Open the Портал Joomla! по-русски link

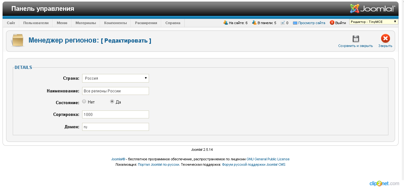(159, 164)
